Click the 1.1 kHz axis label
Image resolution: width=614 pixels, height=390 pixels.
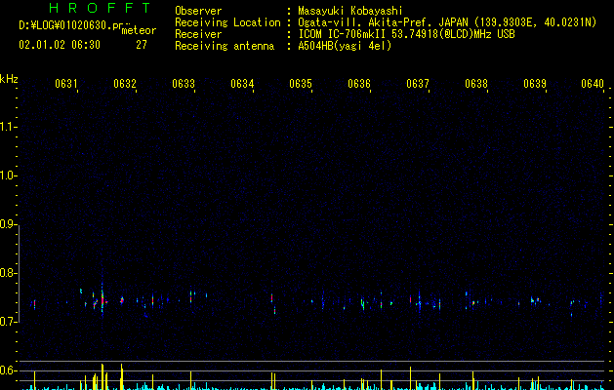click(x=9, y=127)
